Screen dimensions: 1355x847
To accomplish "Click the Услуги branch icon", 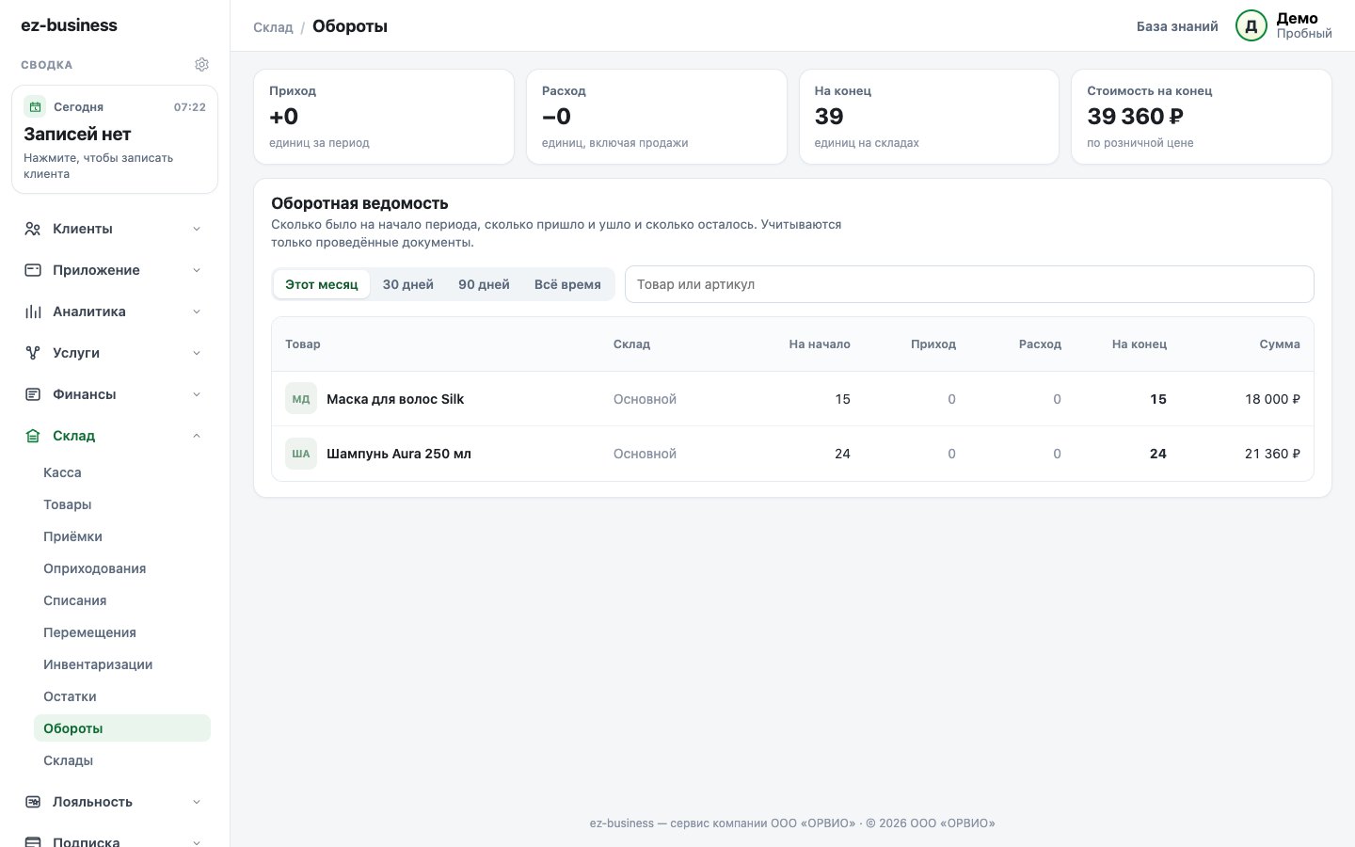I will point(33,353).
